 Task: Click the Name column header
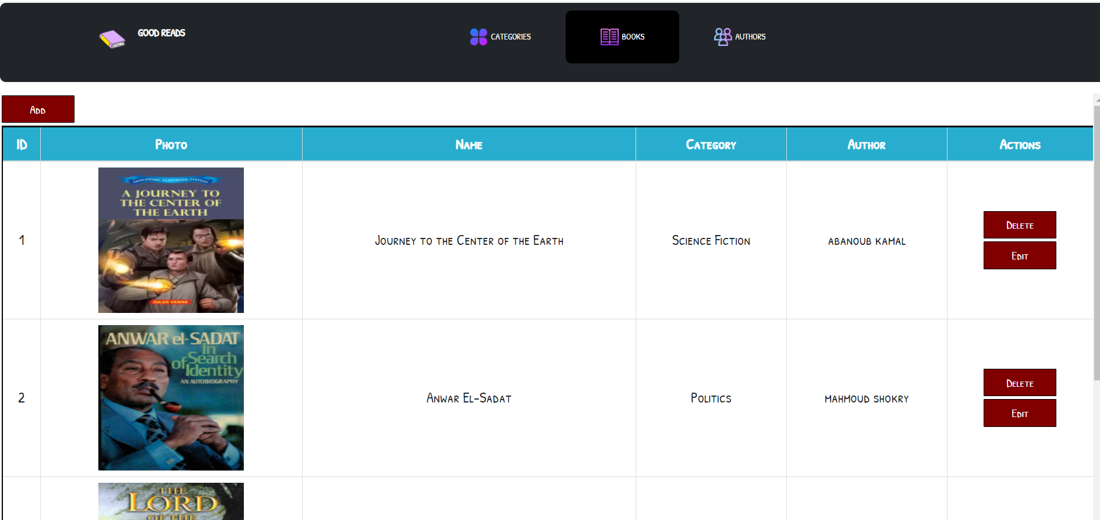click(469, 144)
